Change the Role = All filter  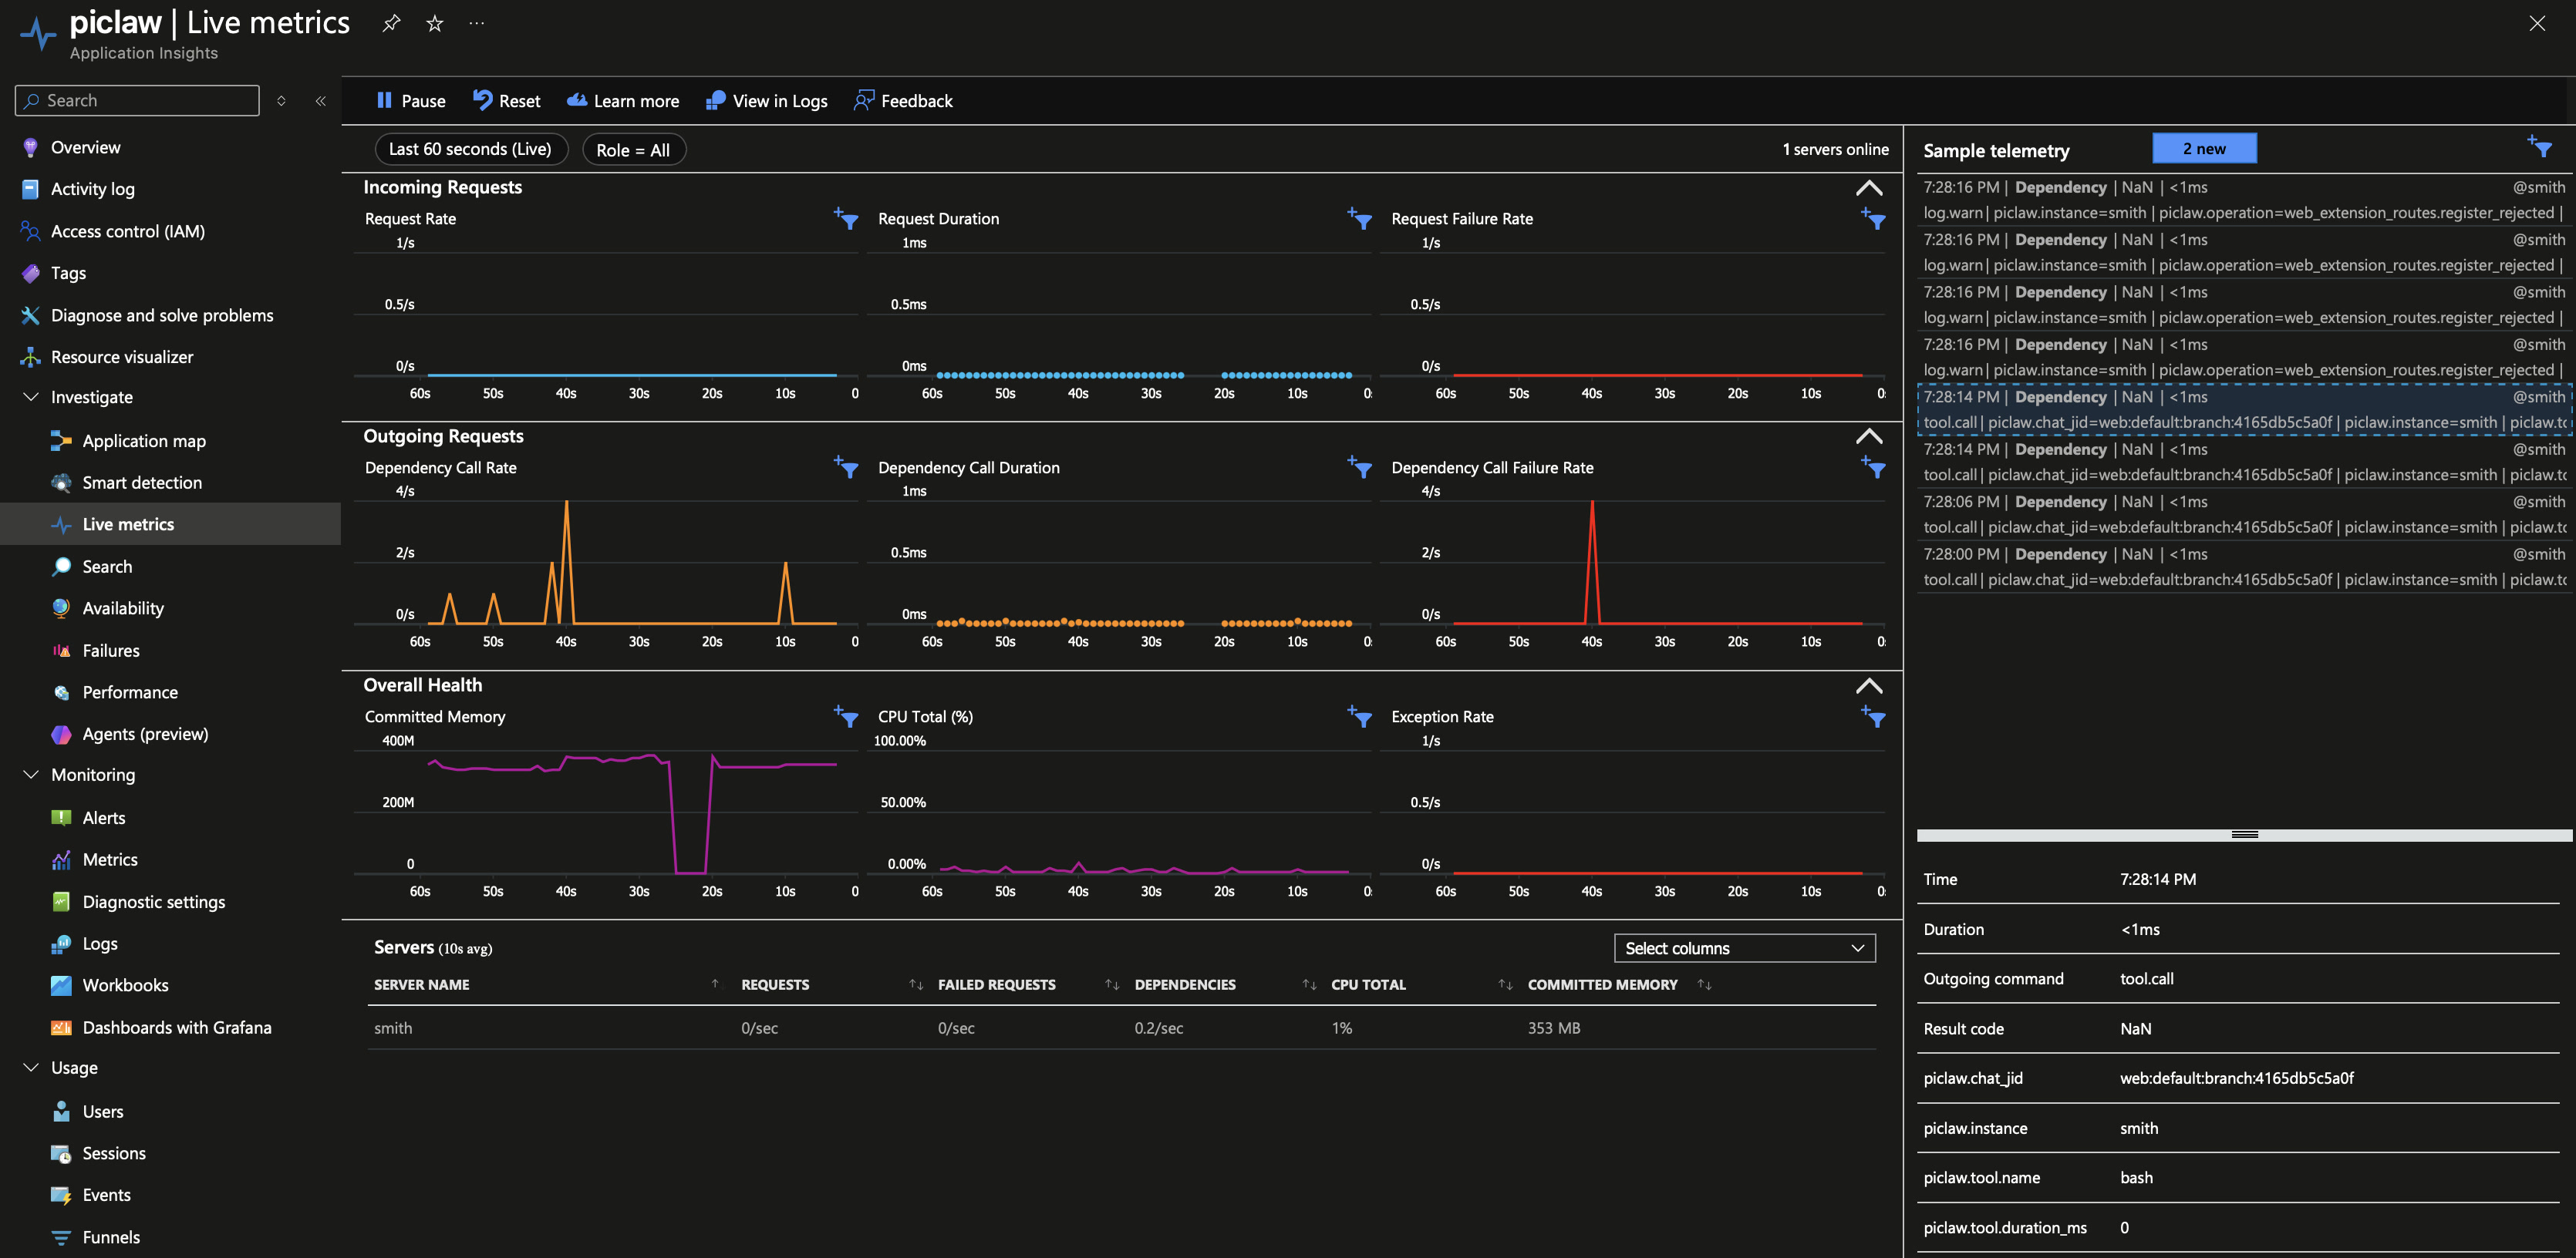634,150
